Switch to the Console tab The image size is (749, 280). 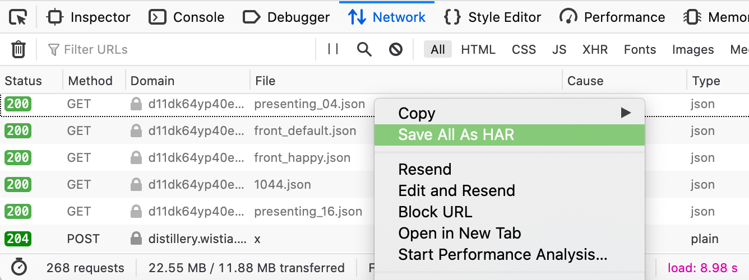point(187,17)
